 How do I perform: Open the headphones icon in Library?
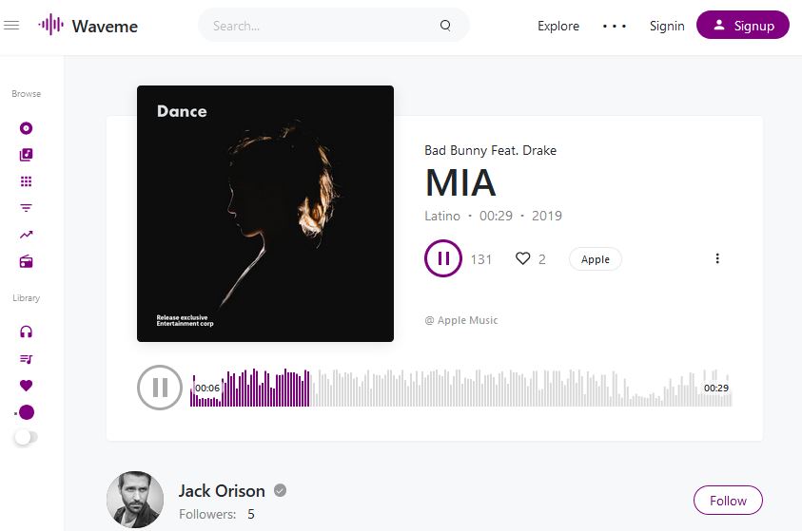pyautogui.click(x=26, y=332)
